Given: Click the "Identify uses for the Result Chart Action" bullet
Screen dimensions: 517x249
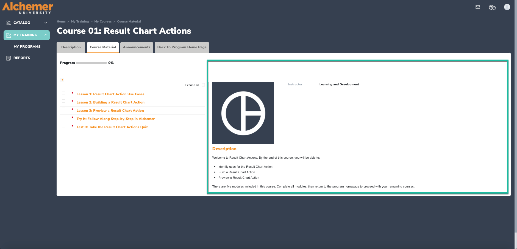Looking at the screenshot, I should pyautogui.click(x=245, y=167).
